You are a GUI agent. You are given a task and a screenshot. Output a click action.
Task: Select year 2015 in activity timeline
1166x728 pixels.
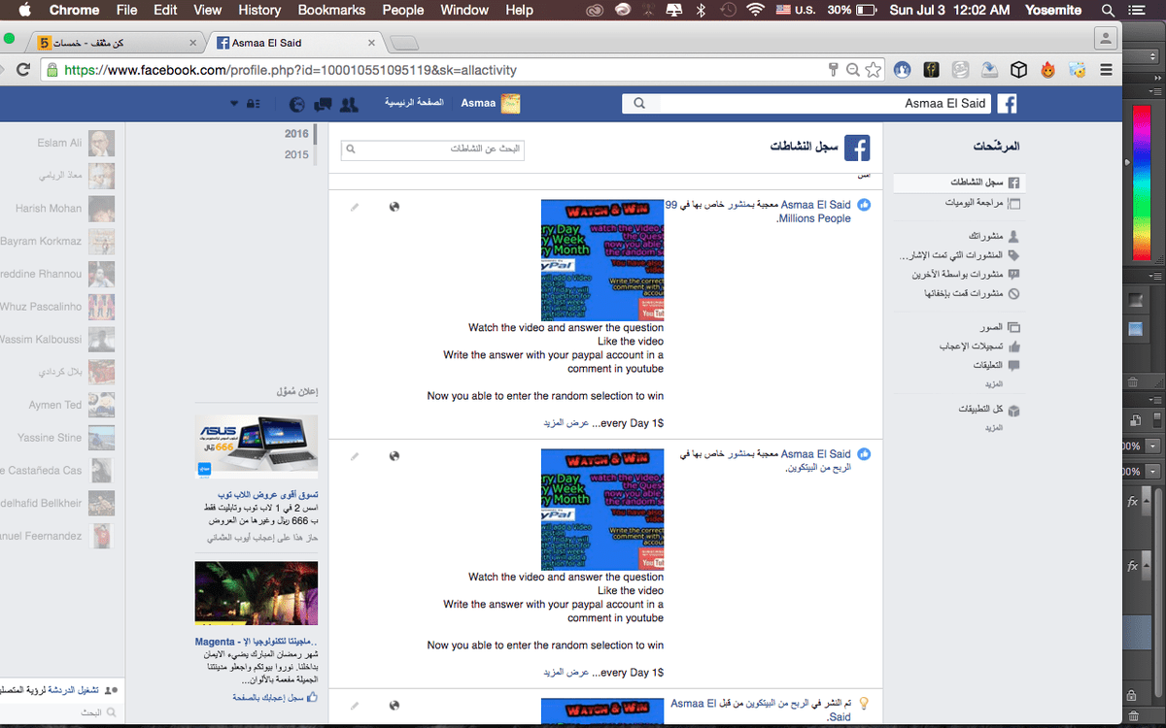(296, 154)
